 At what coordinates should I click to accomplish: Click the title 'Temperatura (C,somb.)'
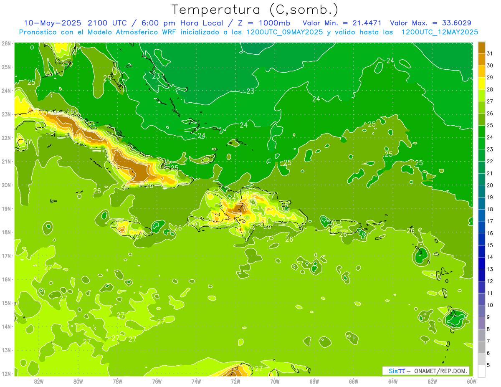[x=255, y=10]
